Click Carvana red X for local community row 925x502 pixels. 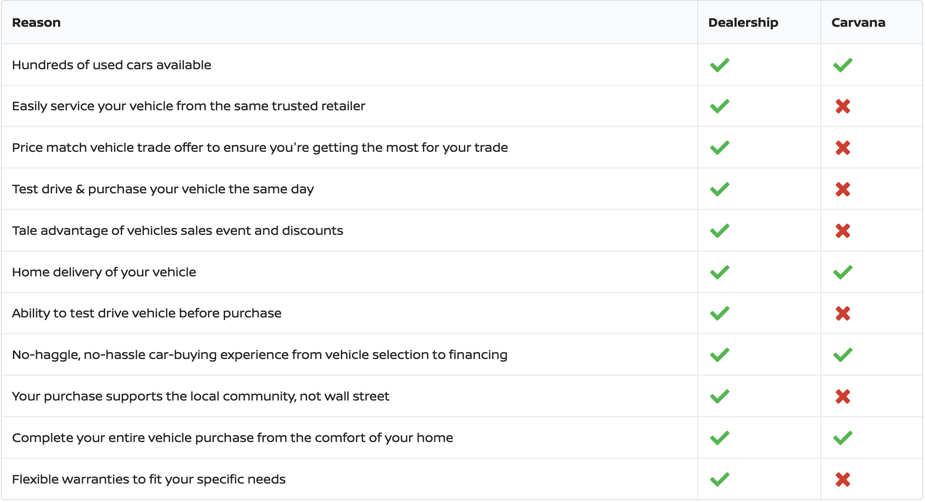842,396
